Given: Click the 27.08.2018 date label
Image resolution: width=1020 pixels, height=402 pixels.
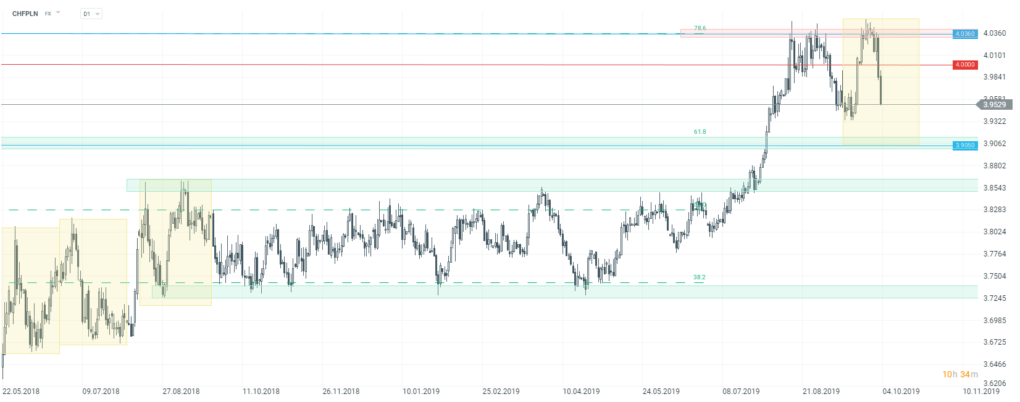Looking at the screenshot, I should (181, 392).
